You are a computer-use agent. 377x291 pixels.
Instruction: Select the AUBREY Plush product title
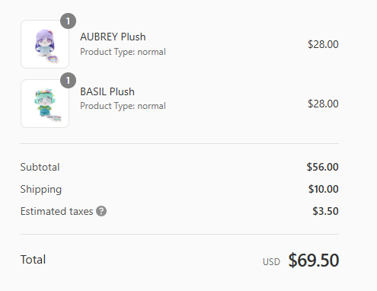113,37
